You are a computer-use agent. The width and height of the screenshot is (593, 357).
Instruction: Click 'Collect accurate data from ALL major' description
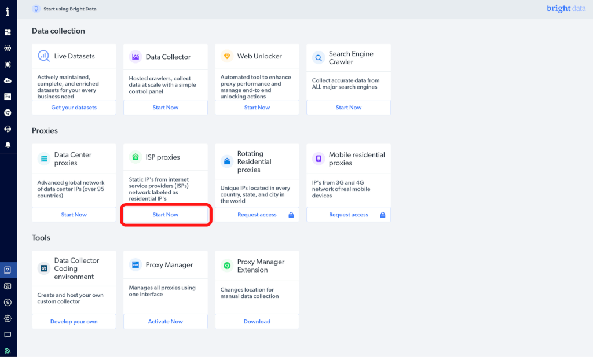346,83
